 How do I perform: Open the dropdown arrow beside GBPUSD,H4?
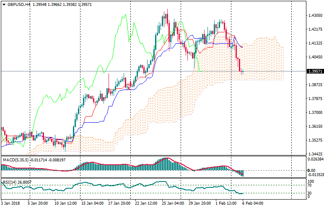tap(4, 5)
